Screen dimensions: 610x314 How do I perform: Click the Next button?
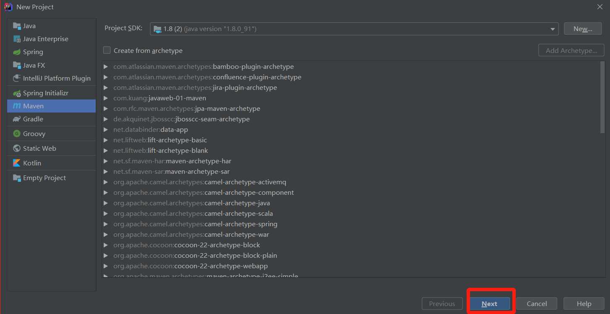click(490, 304)
